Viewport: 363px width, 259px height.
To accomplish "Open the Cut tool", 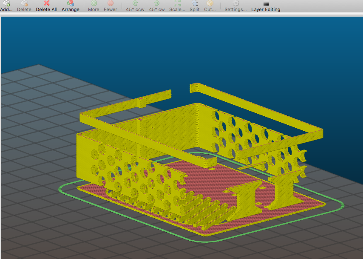I will [210, 6].
